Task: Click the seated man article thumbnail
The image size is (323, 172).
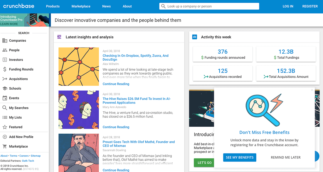Action: coord(79,153)
